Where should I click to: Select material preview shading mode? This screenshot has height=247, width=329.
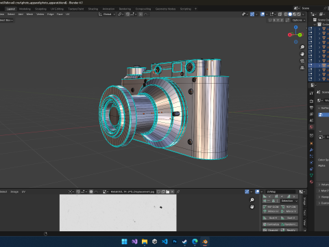point(294,14)
